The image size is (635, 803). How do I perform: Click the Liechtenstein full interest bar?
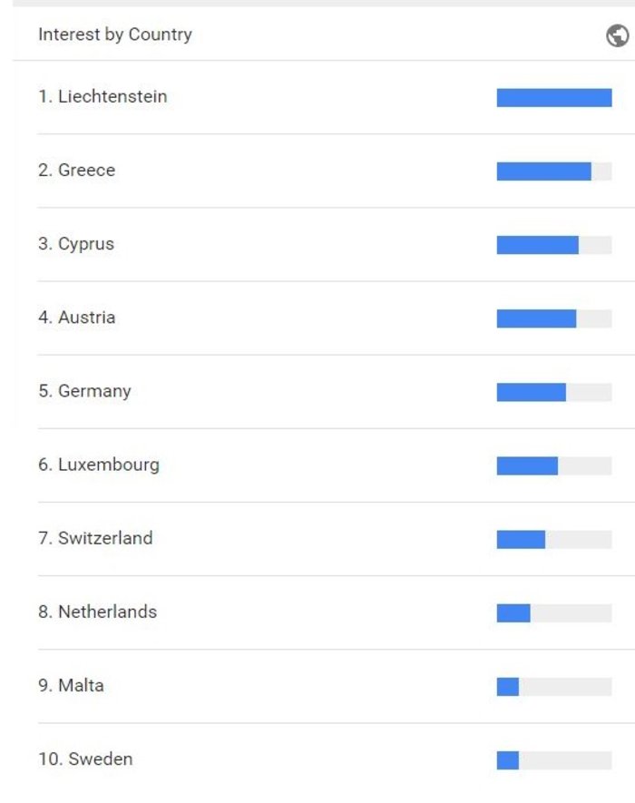(x=553, y=98)
